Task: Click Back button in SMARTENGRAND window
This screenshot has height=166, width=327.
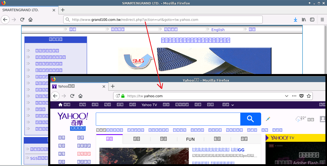Action: point(5,20)
